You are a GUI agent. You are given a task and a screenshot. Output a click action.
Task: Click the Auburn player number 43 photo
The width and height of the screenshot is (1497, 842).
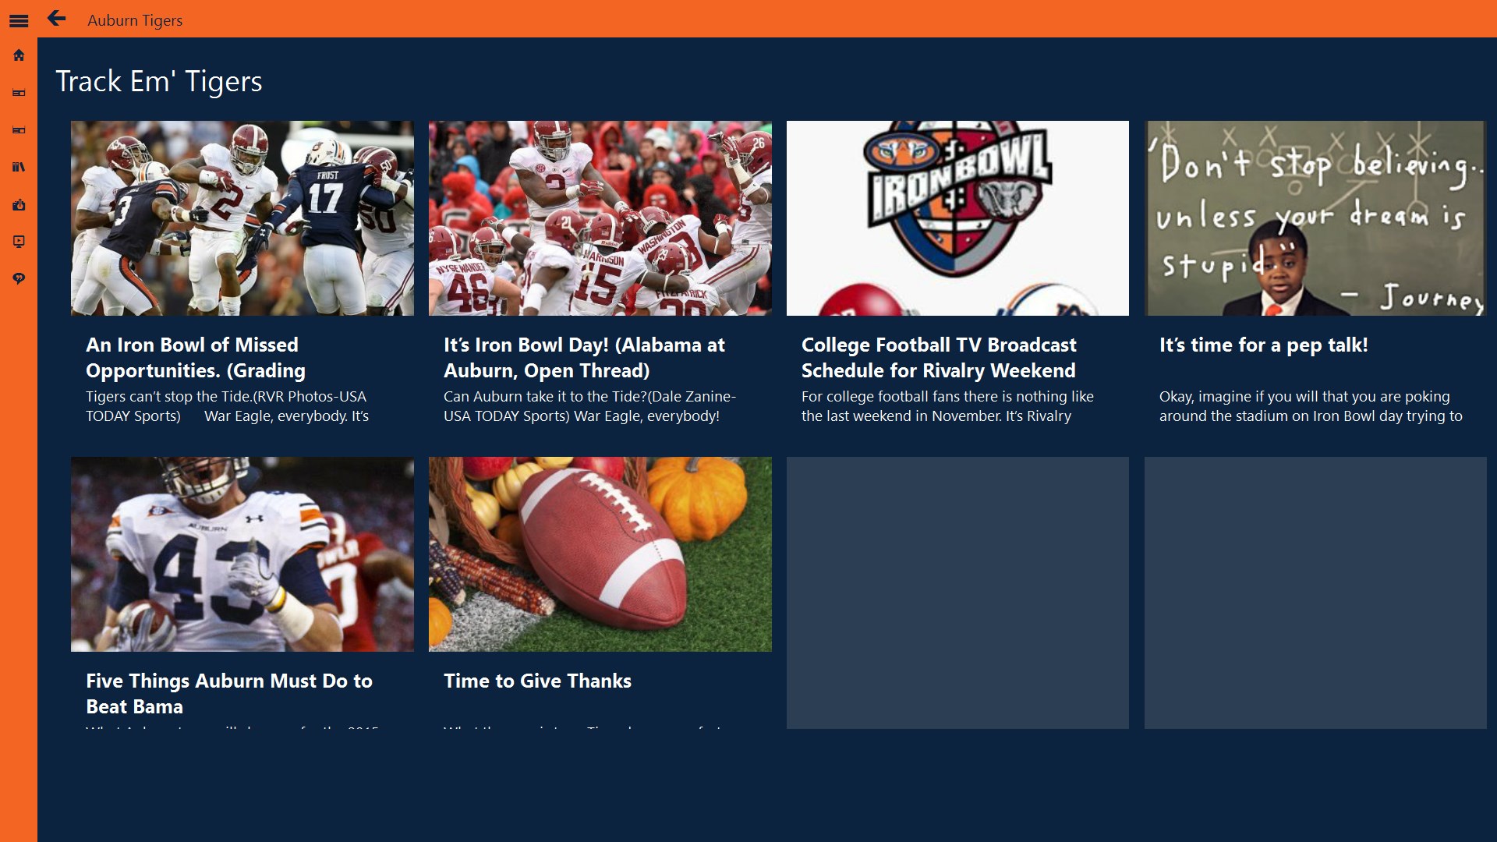[x=242, y=554]
